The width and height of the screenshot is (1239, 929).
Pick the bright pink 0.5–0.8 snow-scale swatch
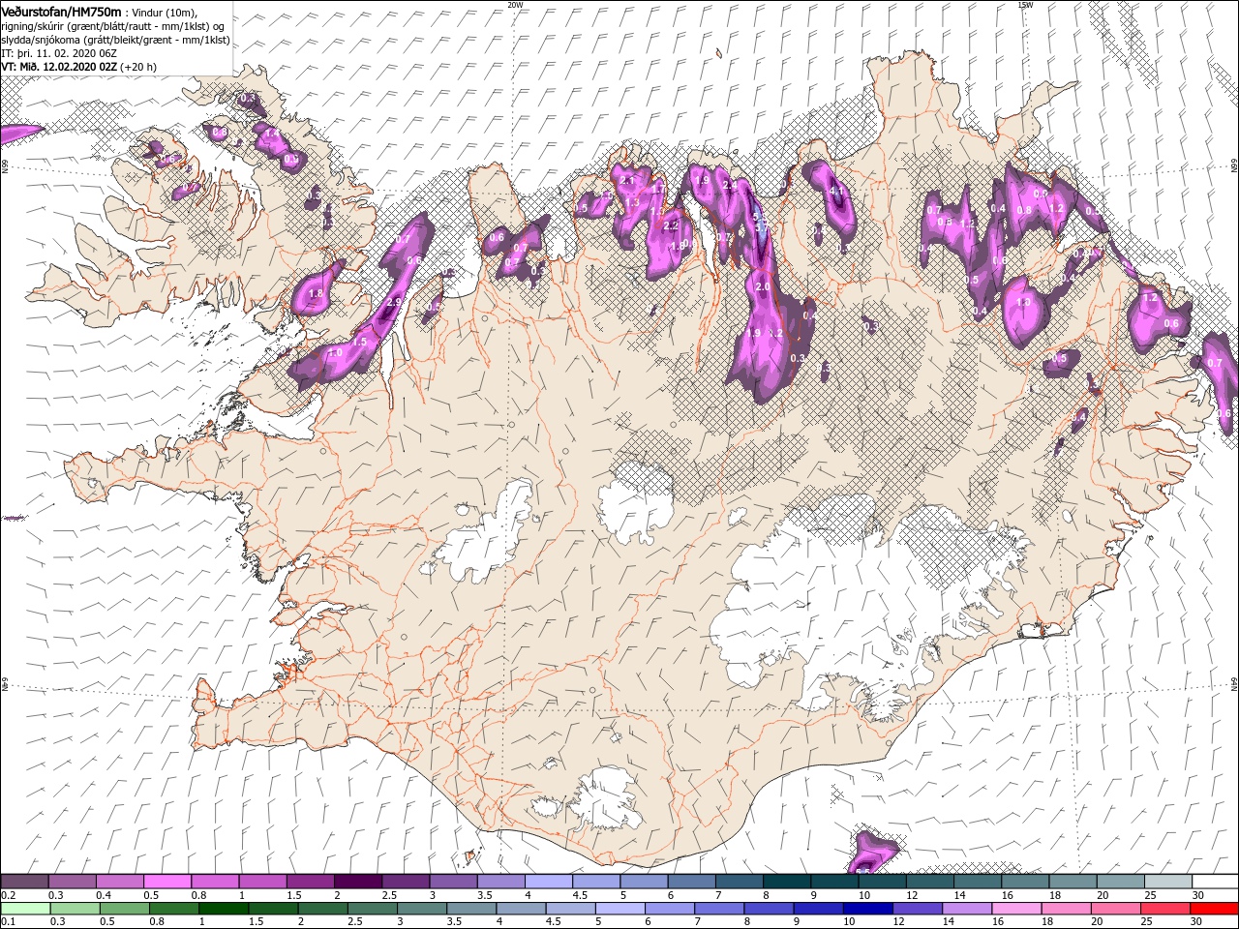[166, 881]
